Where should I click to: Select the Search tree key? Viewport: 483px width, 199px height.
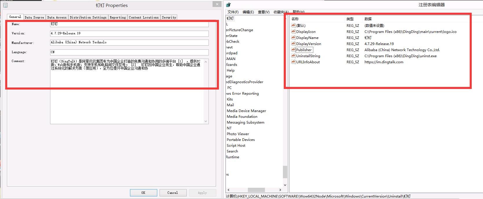(232, 151)
